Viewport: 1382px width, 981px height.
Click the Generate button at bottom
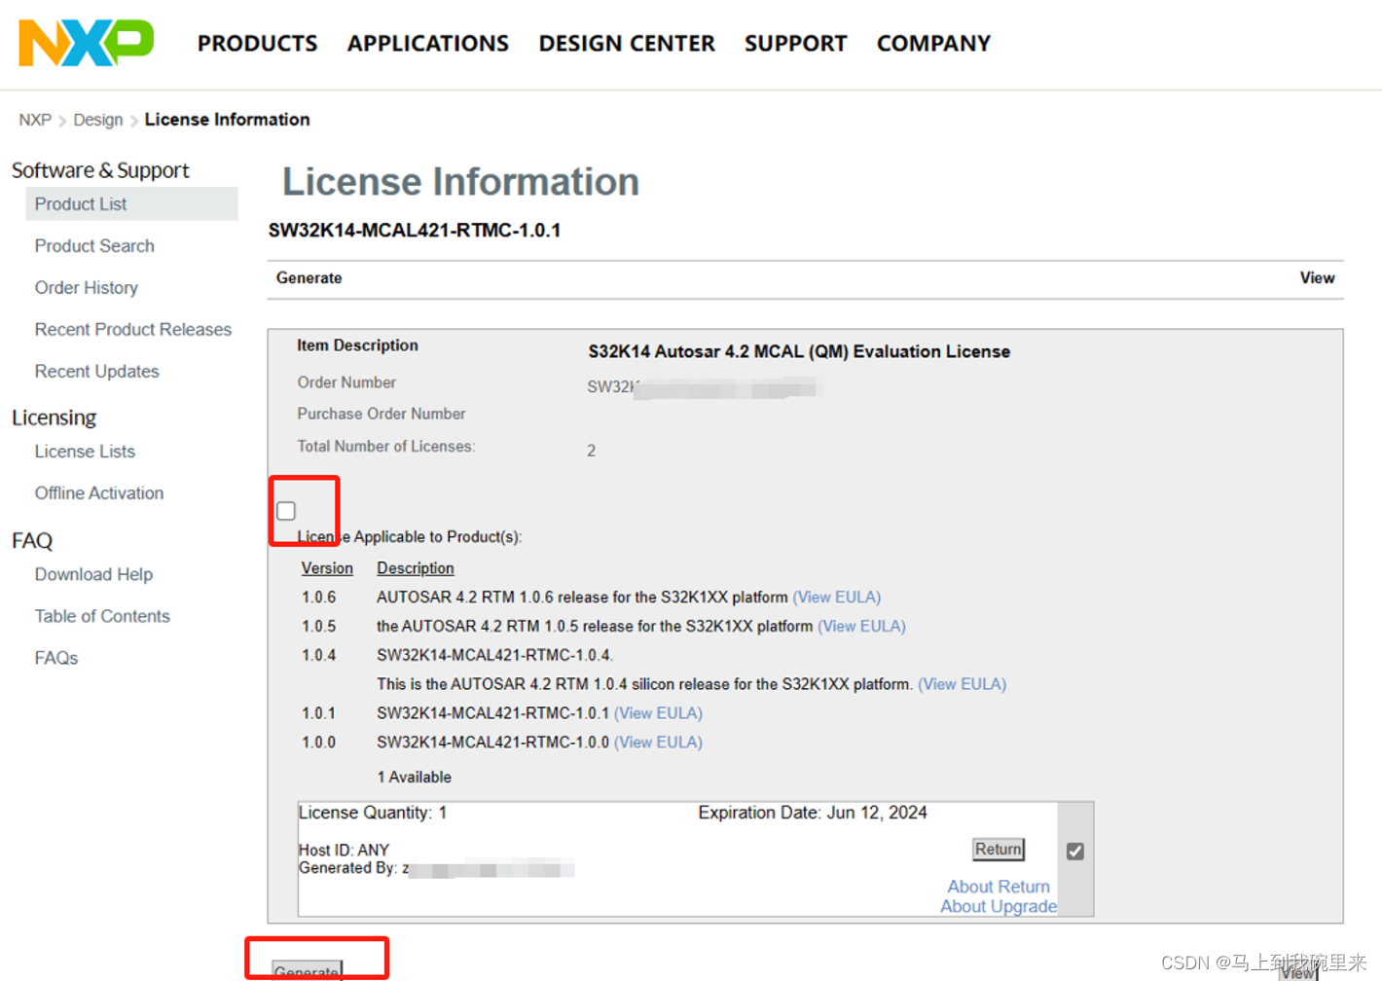[307, 971]
